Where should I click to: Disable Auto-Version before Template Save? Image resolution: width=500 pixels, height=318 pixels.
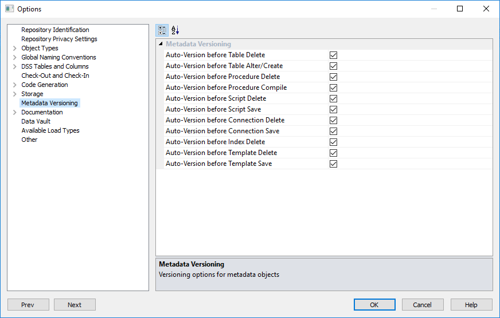pos(333,164)
